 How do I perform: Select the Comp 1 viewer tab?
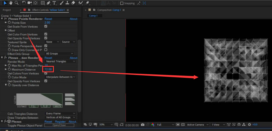(93, 16)
